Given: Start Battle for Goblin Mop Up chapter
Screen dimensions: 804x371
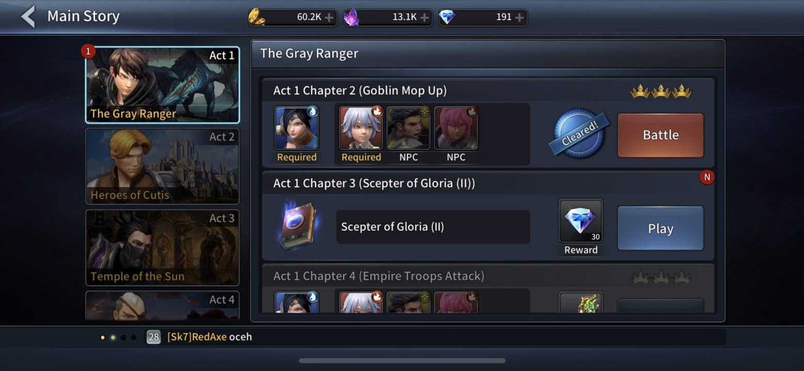Looking at the screenshot, I should click(x=661, y=135).
